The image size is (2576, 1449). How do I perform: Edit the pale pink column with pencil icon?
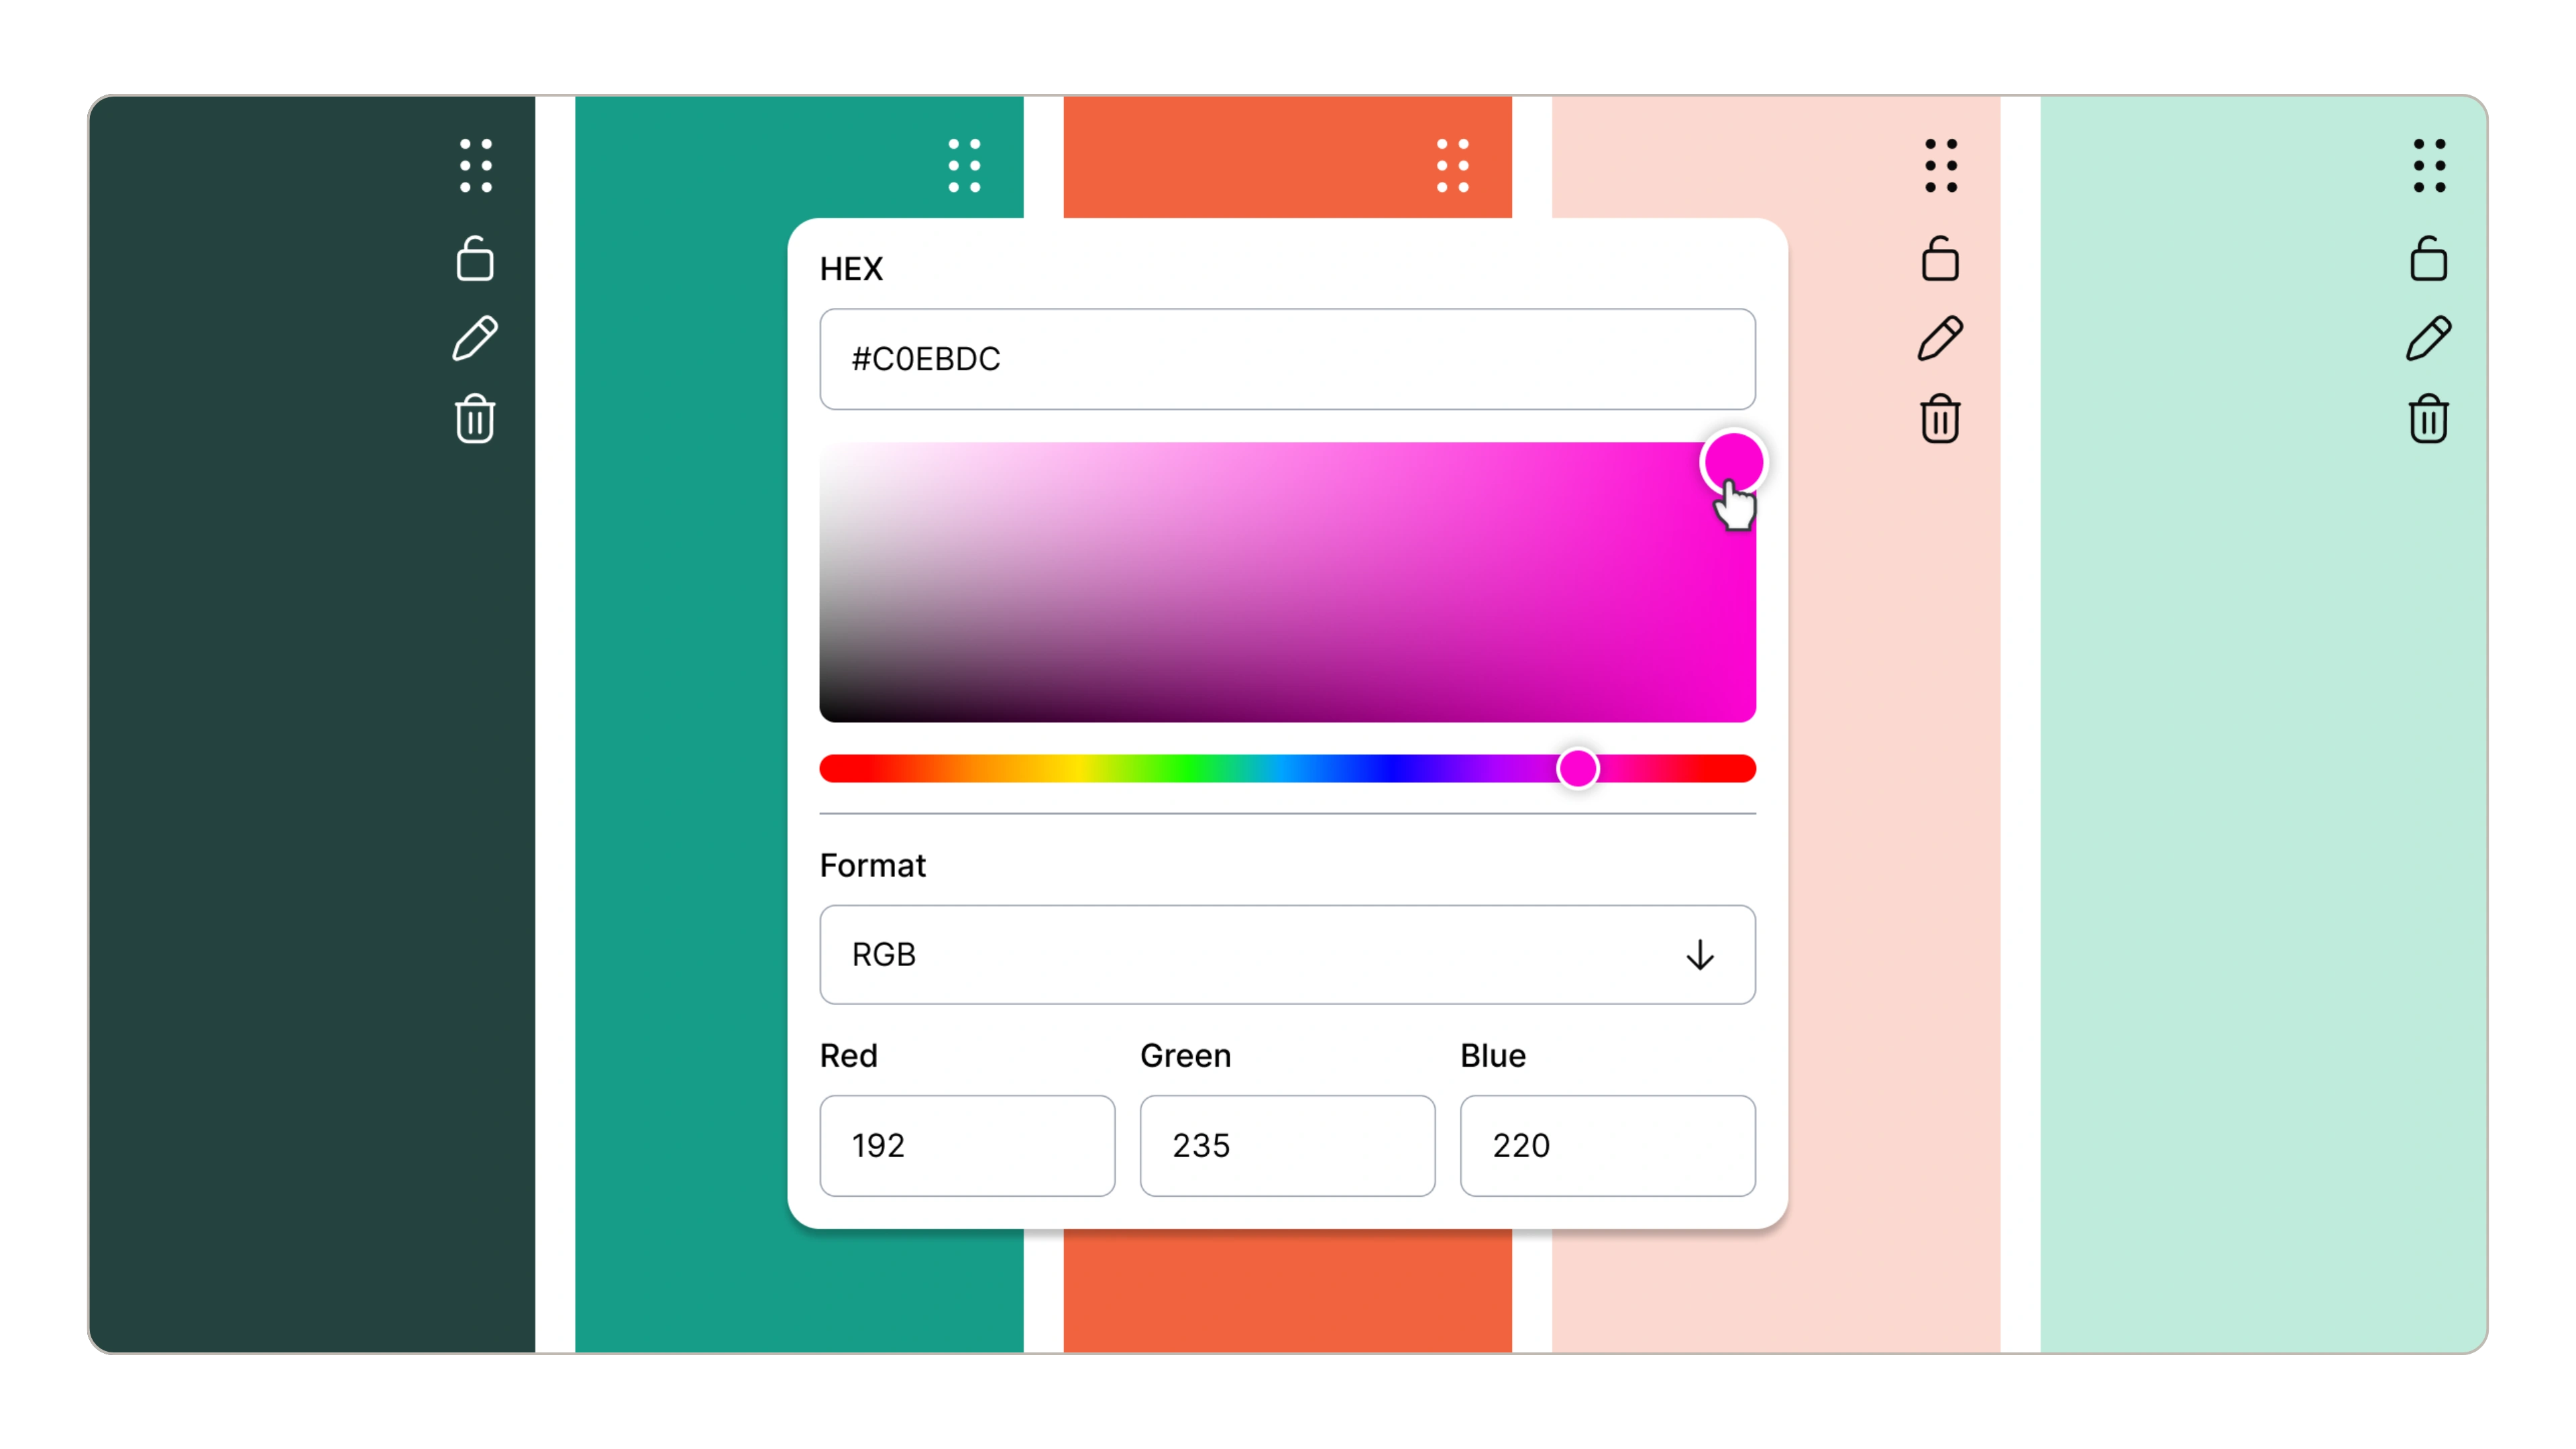coord(1940,338)
